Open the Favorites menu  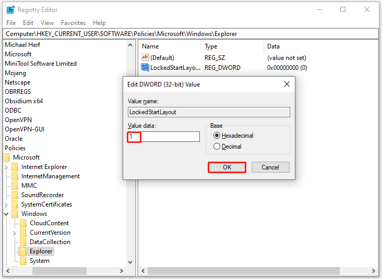click(x=74, y=23)
